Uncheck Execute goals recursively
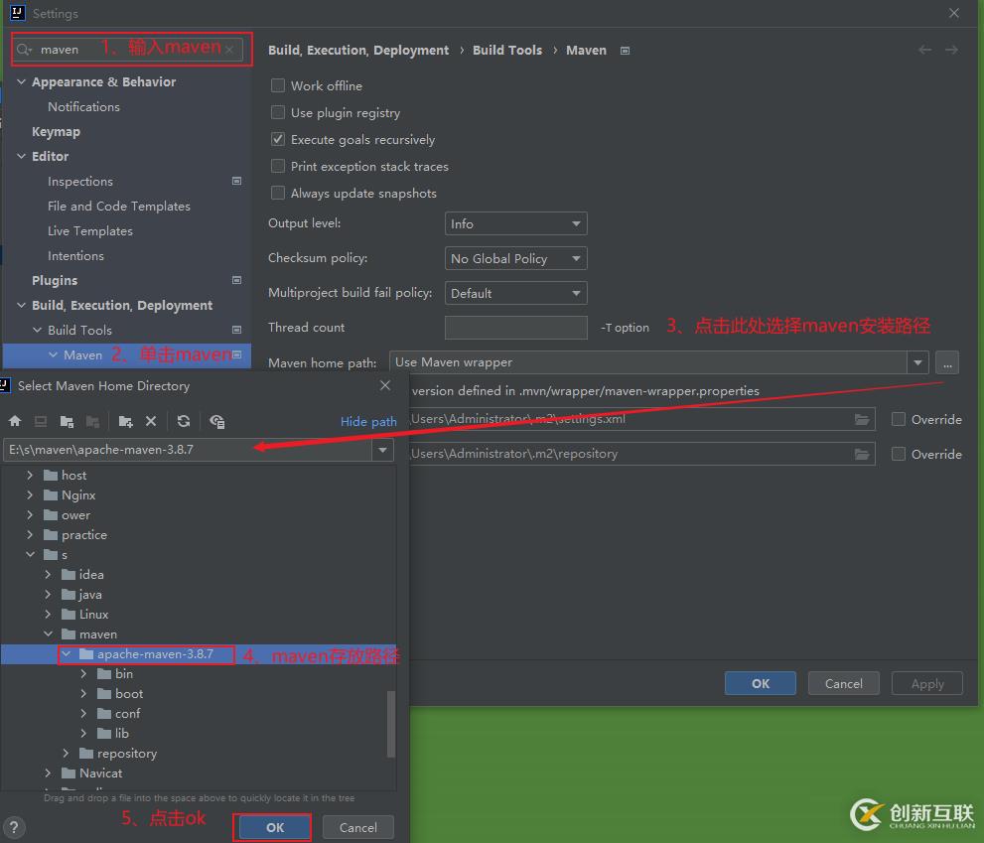This screenshot has width=984, height=843. [277, 139]
